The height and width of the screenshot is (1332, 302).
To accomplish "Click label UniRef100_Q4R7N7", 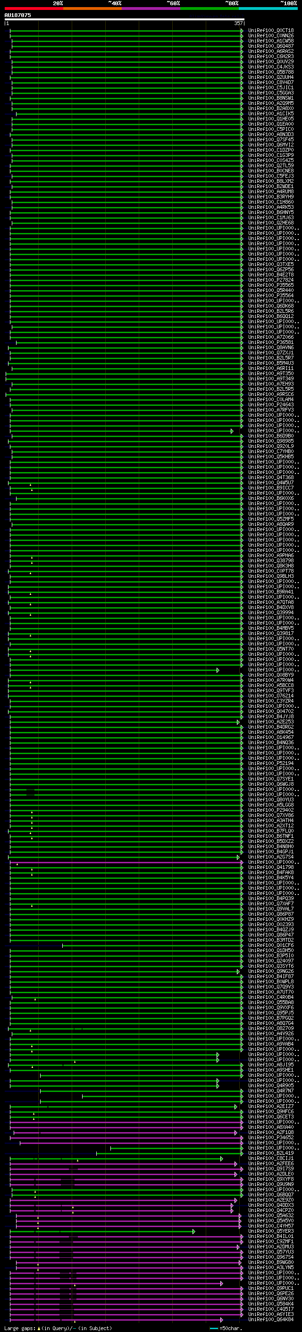I will 271,1091.
